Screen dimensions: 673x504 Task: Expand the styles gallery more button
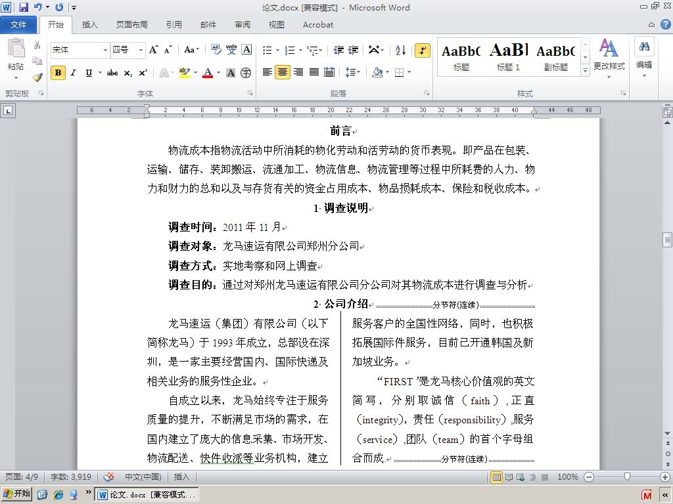[585, 70]
